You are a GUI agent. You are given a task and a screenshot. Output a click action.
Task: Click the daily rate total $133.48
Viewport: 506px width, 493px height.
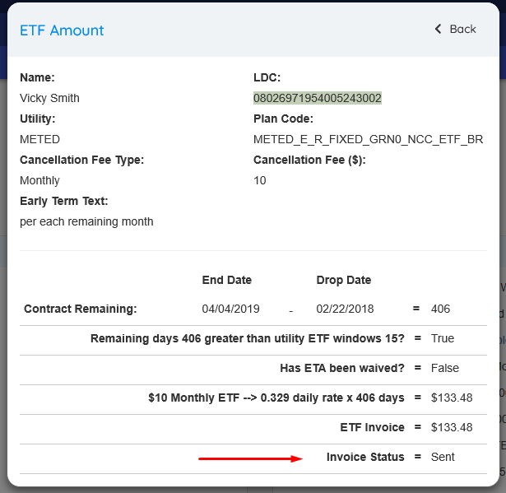452,398
